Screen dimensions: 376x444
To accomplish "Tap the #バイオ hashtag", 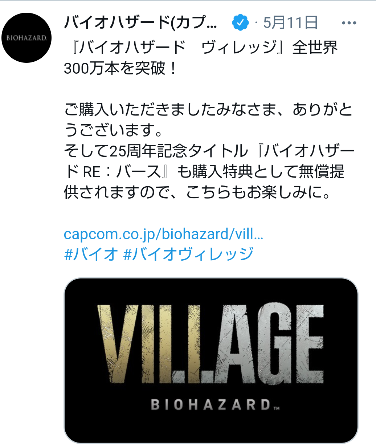I will coord(91,254).
